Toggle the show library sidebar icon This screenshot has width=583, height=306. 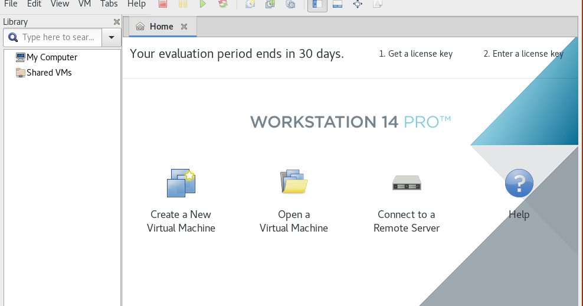[317, 4]
